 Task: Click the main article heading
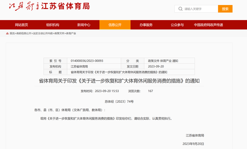pos(119,81)
